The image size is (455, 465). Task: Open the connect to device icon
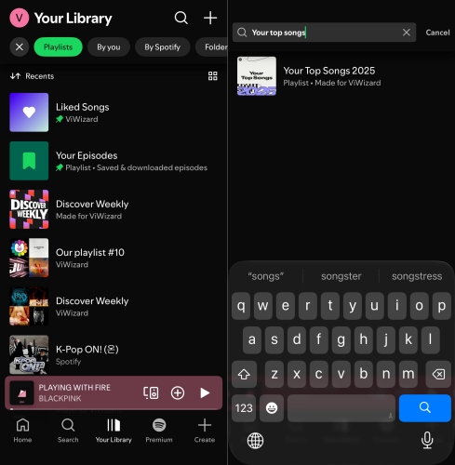point(151,393)
